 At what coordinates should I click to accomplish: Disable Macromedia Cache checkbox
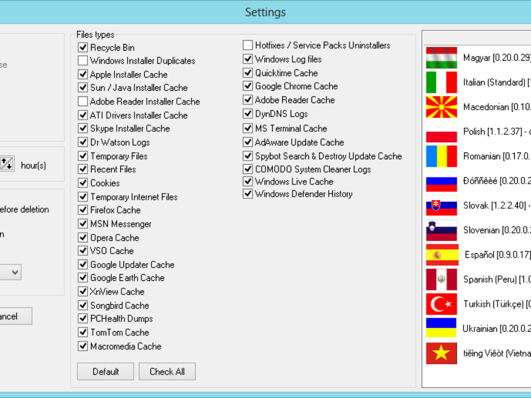point(83,346)
